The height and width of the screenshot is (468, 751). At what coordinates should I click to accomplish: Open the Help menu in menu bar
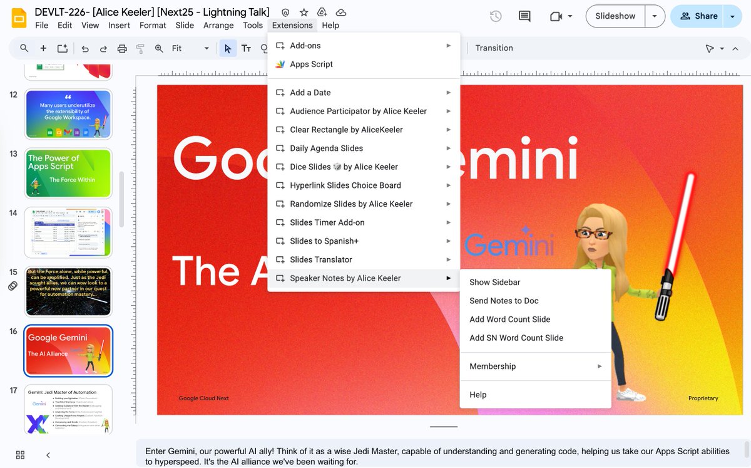click(330, 25)
